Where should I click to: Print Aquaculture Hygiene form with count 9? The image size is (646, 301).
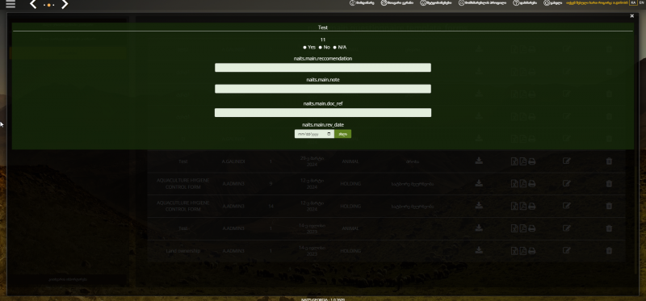click(x=532, y=184)
